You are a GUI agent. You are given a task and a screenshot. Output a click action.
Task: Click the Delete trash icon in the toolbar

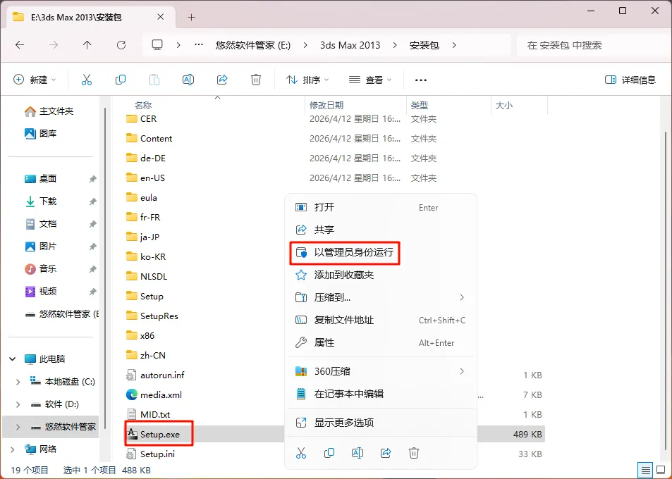(256, 80)
